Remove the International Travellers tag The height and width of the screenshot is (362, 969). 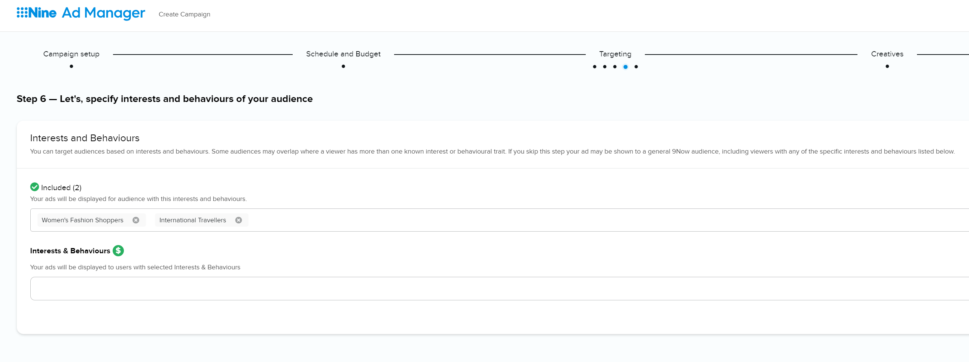pyautogui.click(x=238, y=220)
